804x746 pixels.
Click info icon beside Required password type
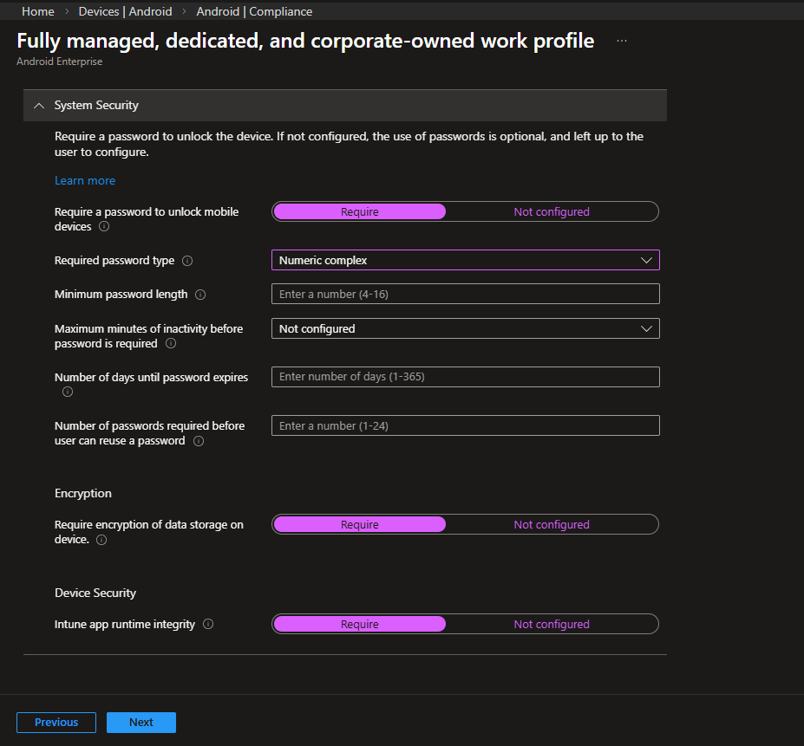pyautogui.click(x=187, y=261)
